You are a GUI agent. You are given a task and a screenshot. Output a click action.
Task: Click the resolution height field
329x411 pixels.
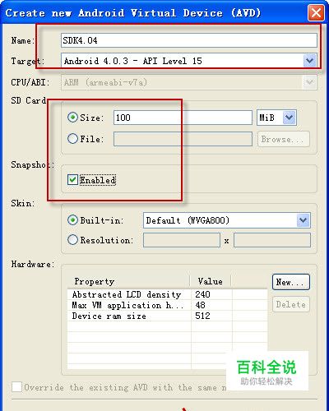[272, 240]
